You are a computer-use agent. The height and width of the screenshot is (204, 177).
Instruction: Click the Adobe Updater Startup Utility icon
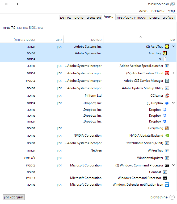click(167, 88)
